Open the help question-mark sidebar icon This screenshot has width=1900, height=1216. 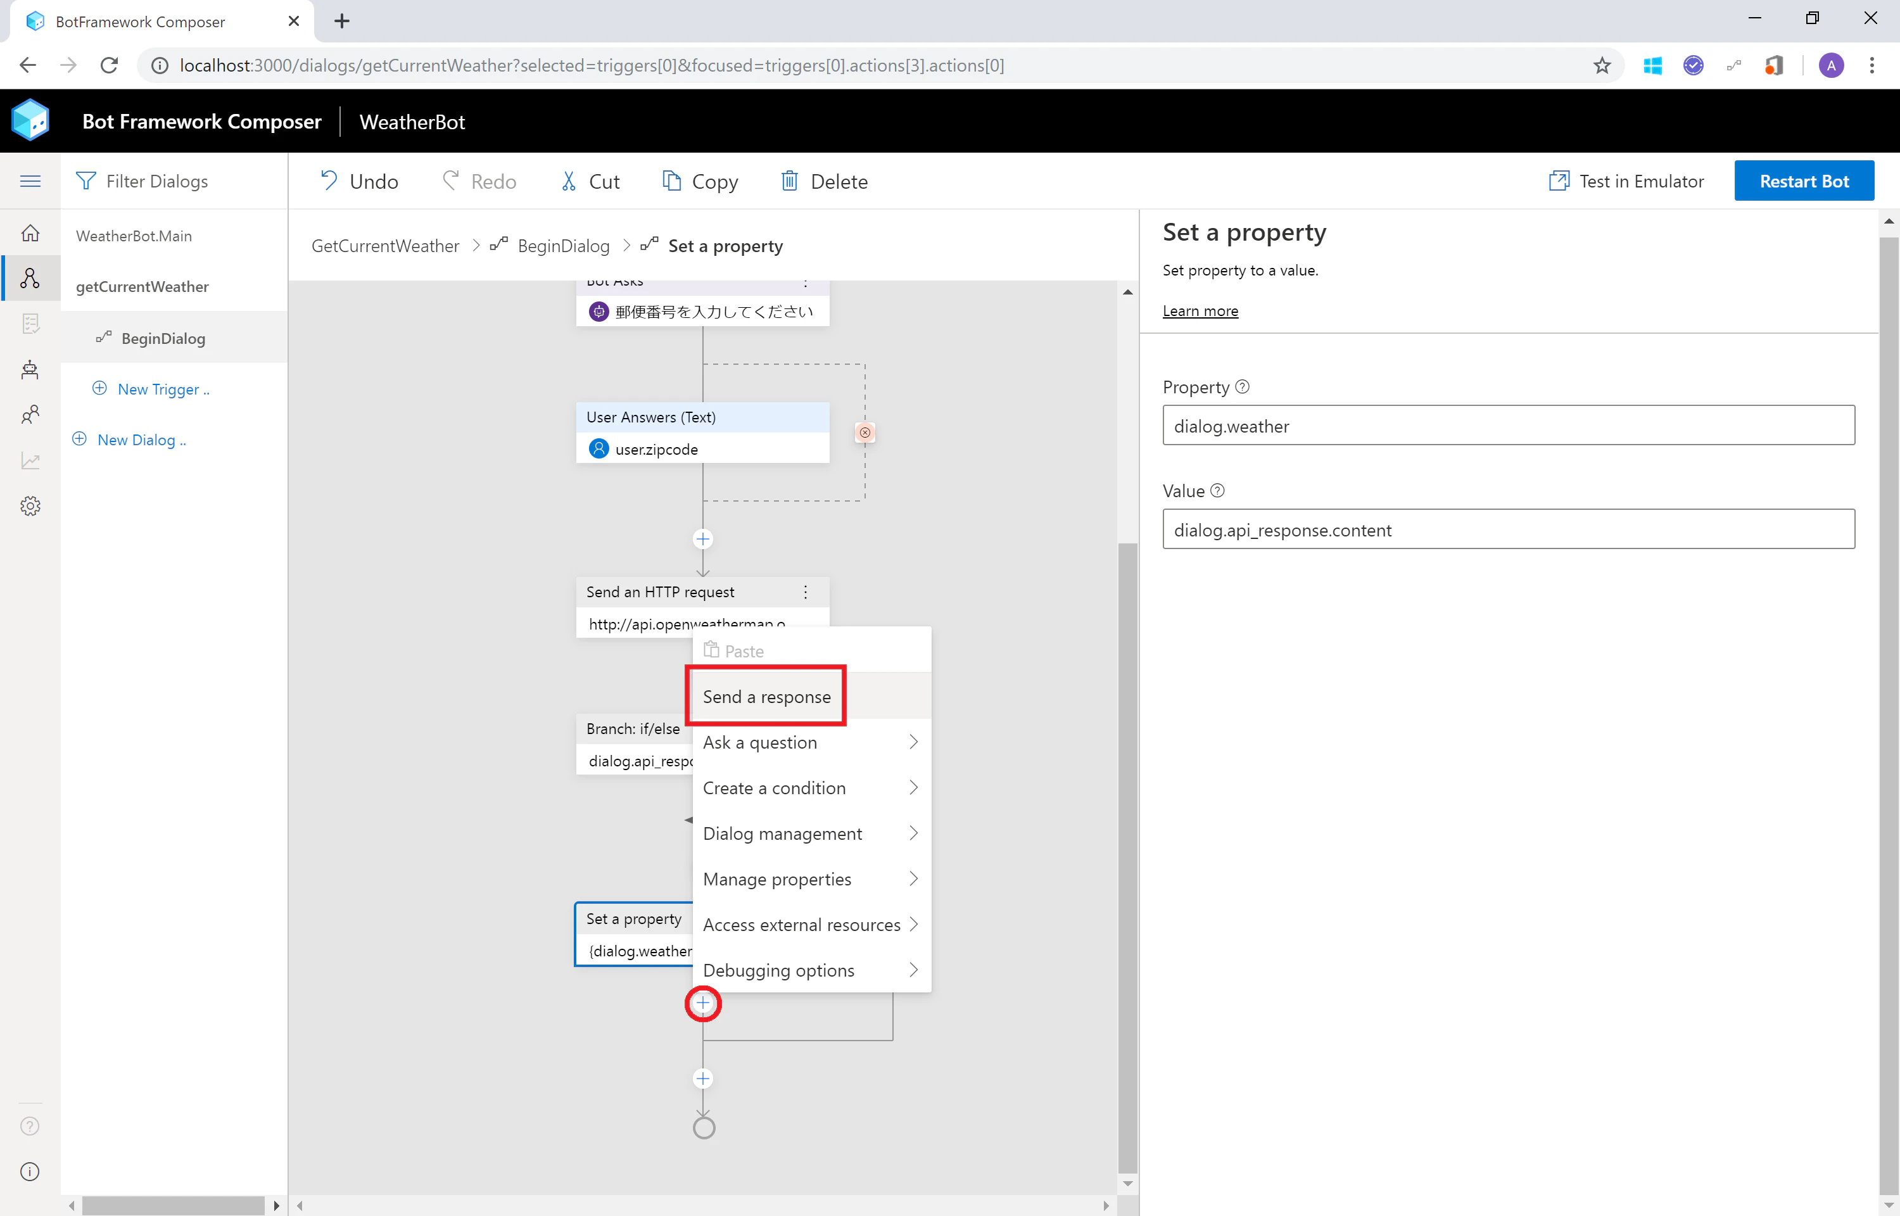pyautogui.click(x=30, y=1126)
